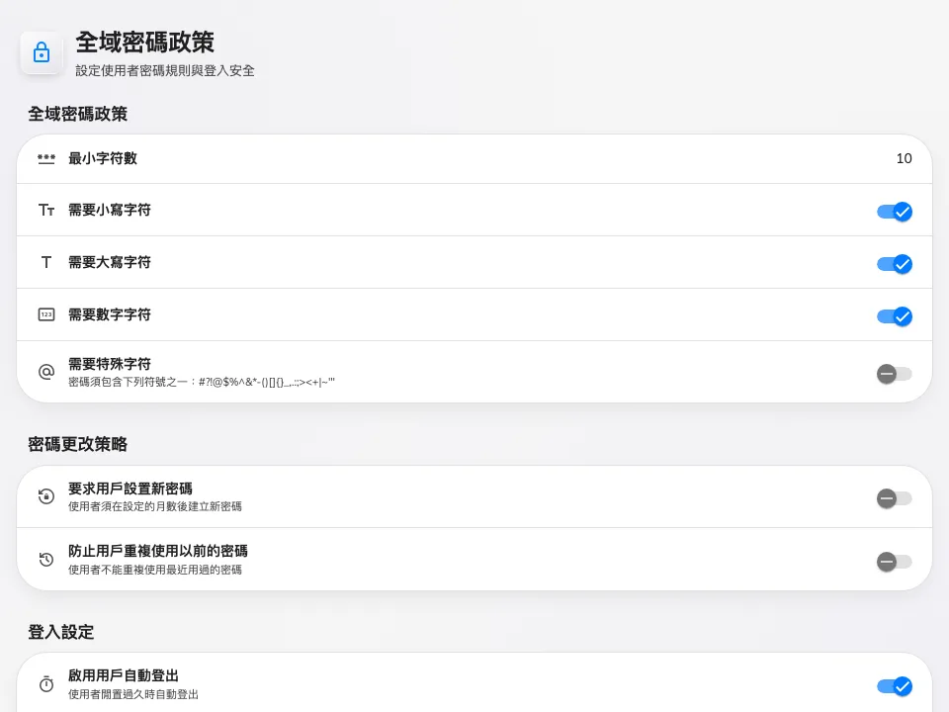Viewport: 949px width, 712px height.
Task: Click the 登入設定 section heading
Action: 61,632
